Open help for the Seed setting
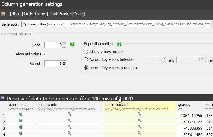 (x=72, y=44)
